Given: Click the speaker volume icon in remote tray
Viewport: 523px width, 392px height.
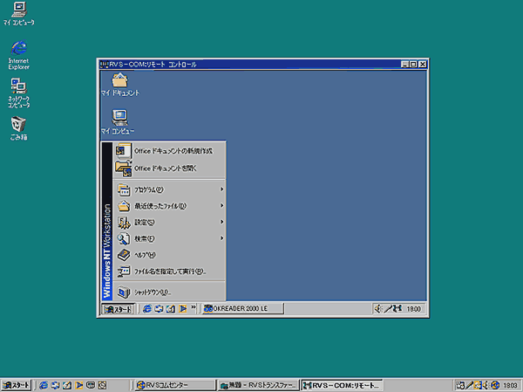Looking at the screenshot, I should pos(377,308).
